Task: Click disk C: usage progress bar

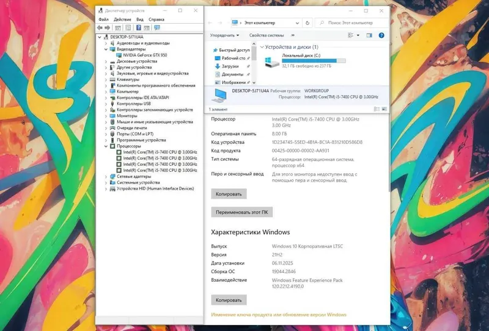Action: click(x=314, y=61)
